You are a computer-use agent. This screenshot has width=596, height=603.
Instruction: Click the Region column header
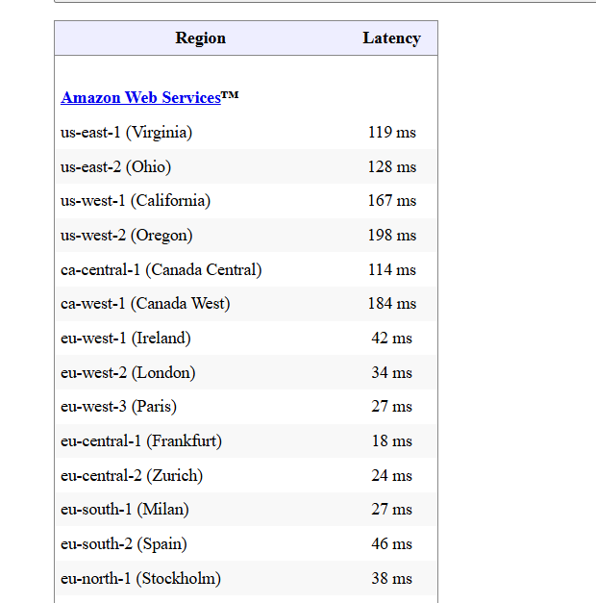200,38
